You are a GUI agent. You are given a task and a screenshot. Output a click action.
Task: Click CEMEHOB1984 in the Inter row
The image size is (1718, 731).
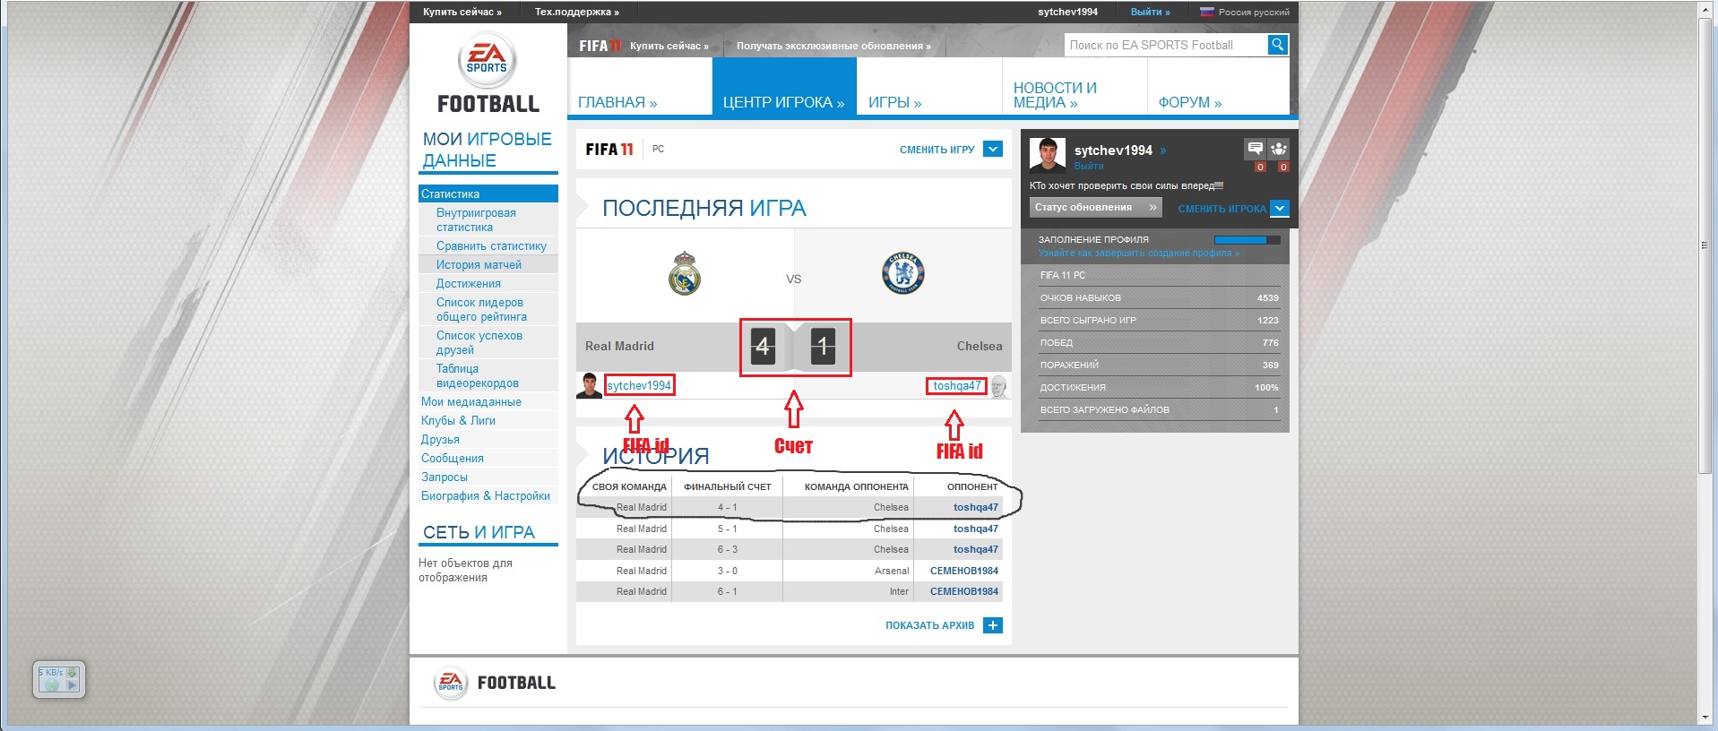[x=964, y=591]
